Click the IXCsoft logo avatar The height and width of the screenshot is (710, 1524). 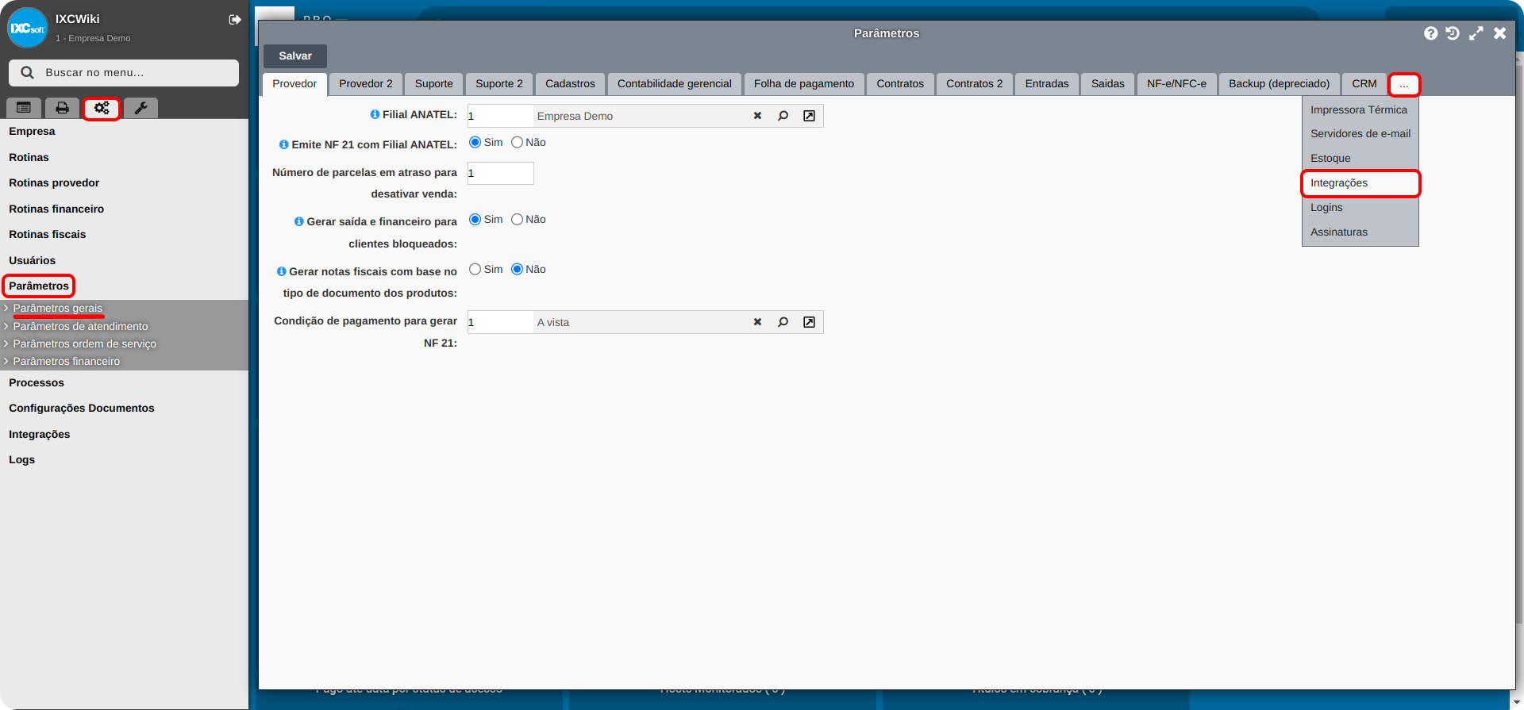pos(28,28)
